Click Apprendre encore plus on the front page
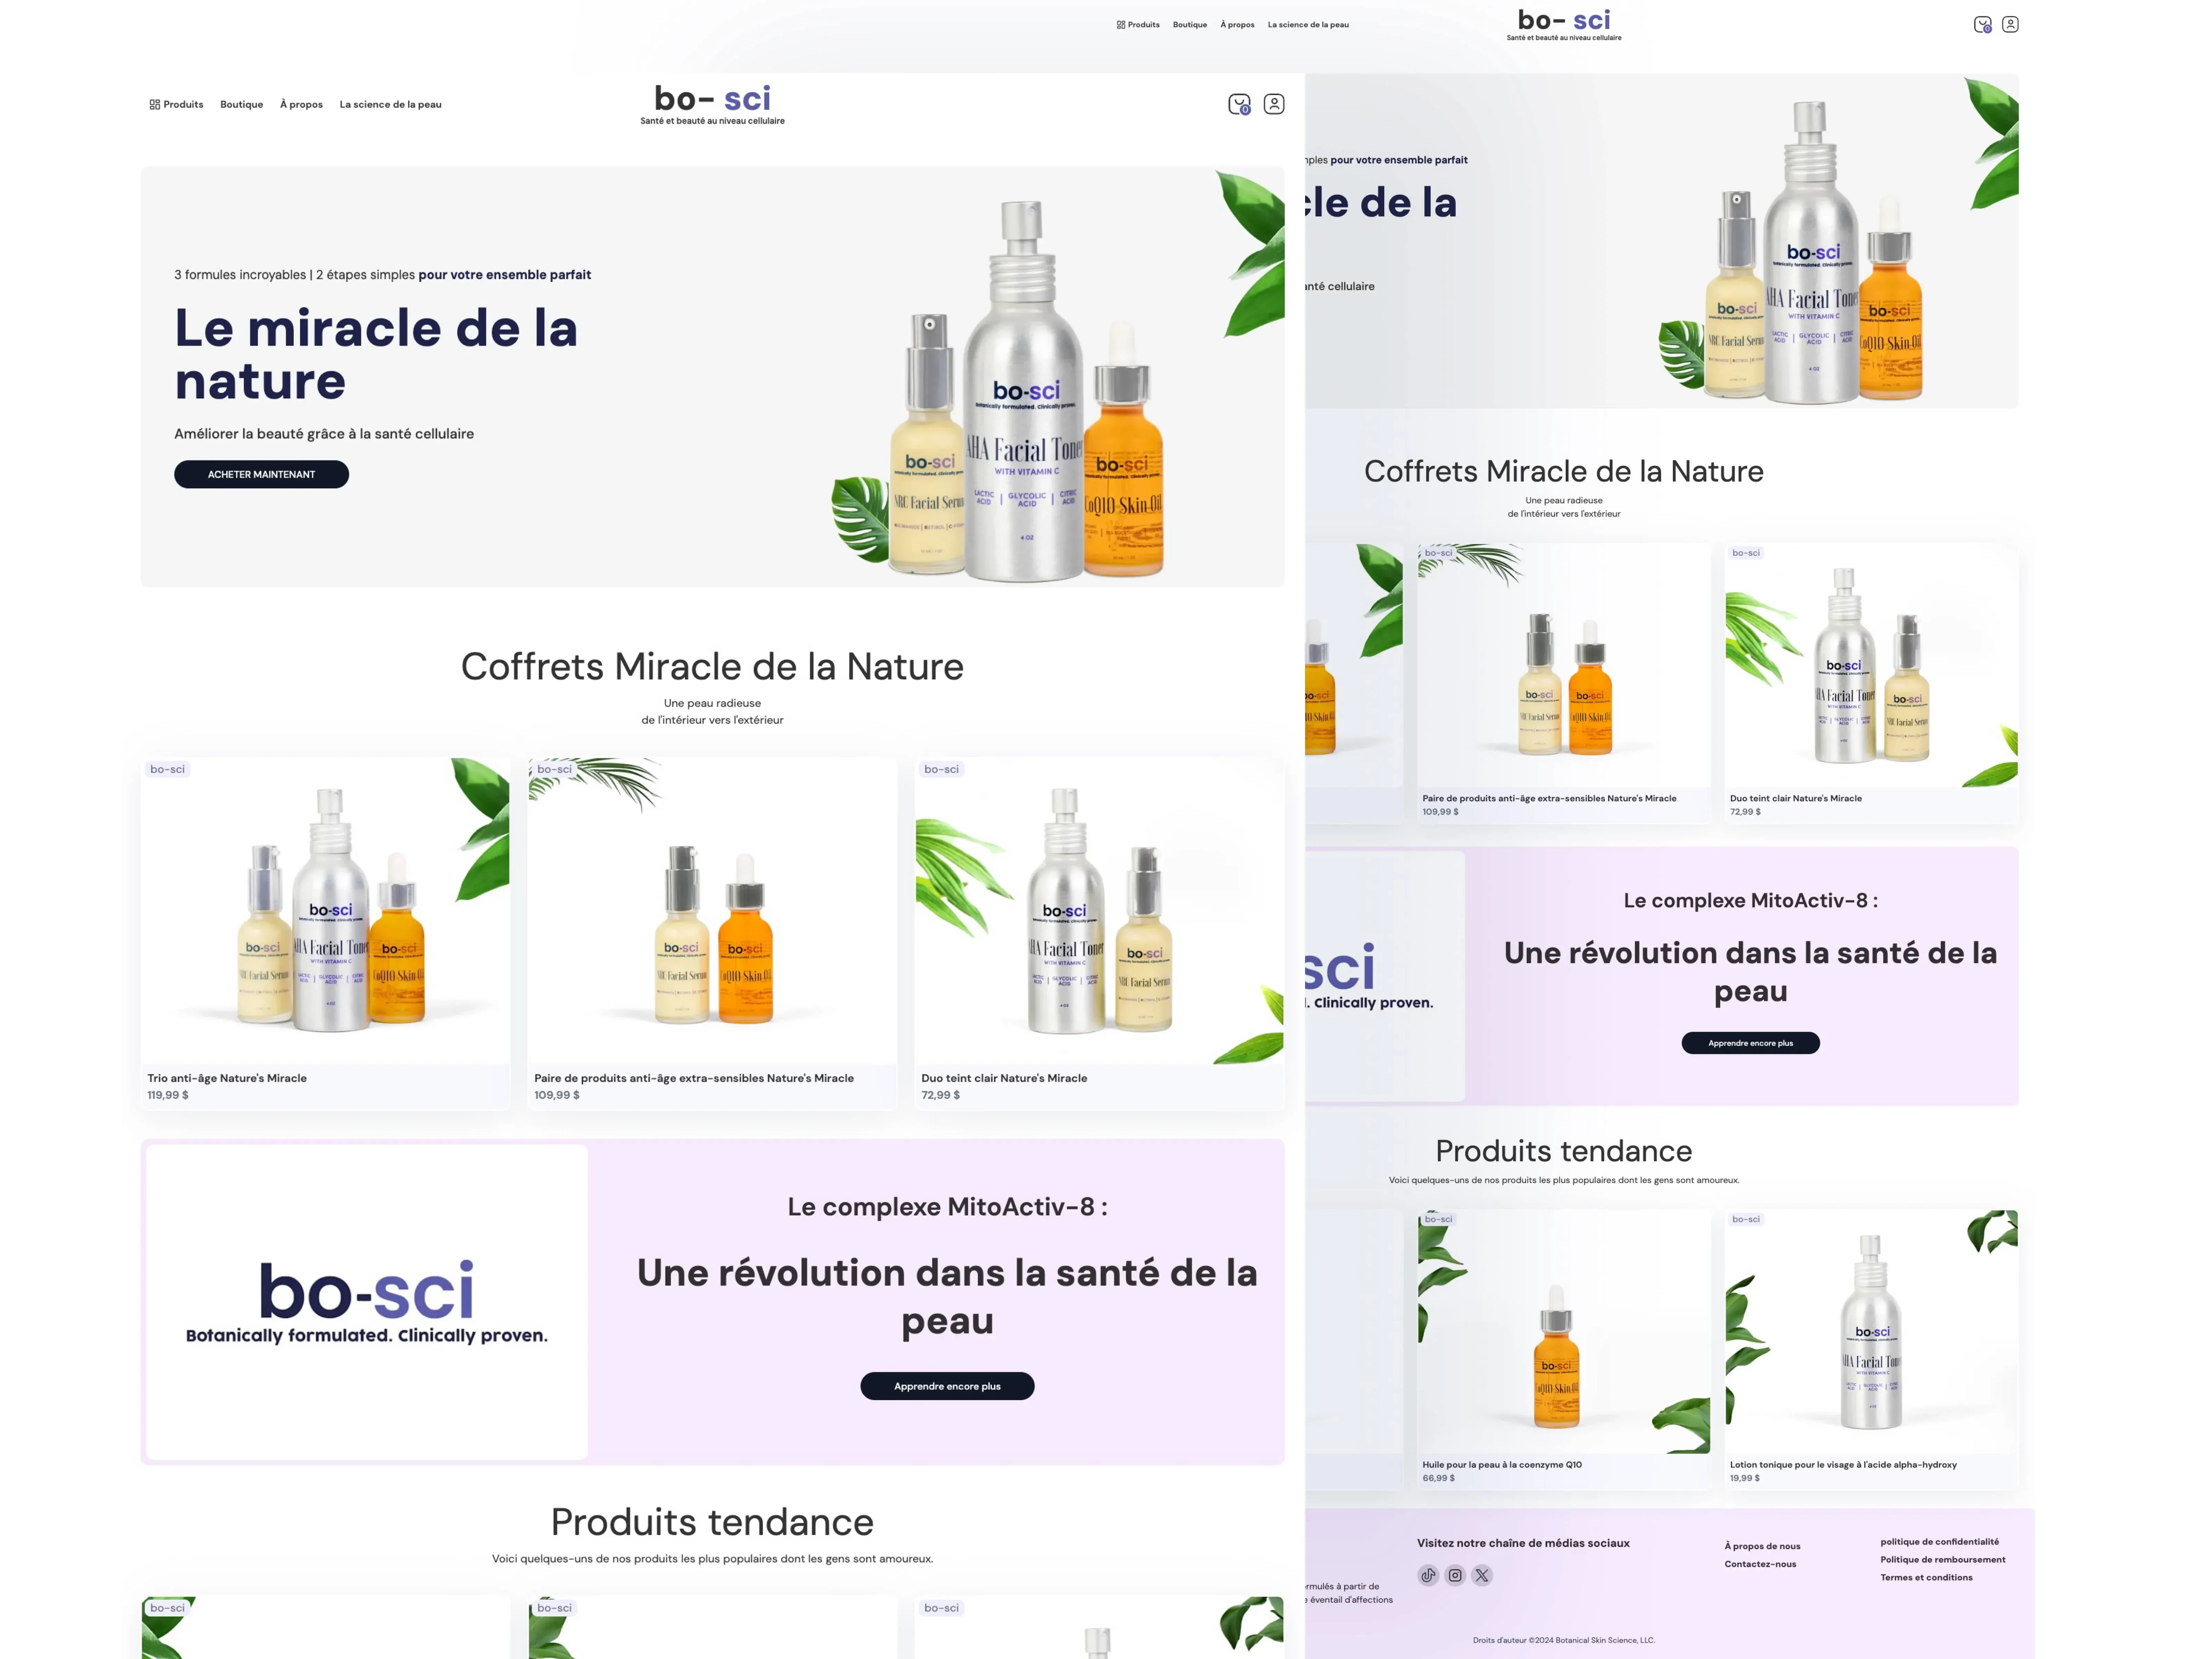Viewport: 2212px width, 1659px height. [x=947, y=1386]
